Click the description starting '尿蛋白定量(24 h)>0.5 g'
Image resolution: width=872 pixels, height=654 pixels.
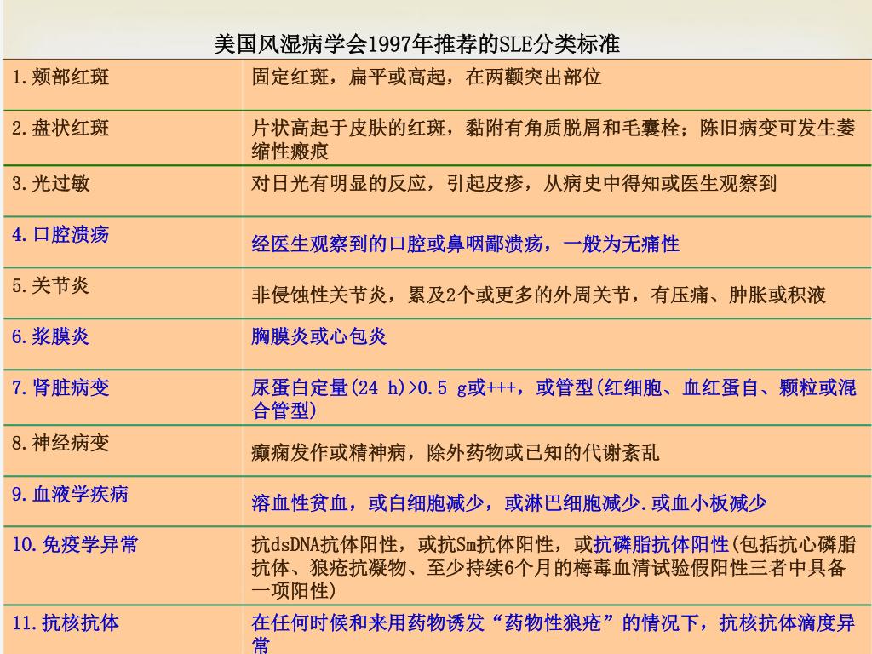(553, 399)
